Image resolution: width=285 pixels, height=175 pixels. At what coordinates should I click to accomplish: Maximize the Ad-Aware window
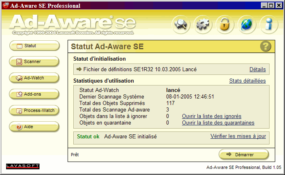pos(271,5)
